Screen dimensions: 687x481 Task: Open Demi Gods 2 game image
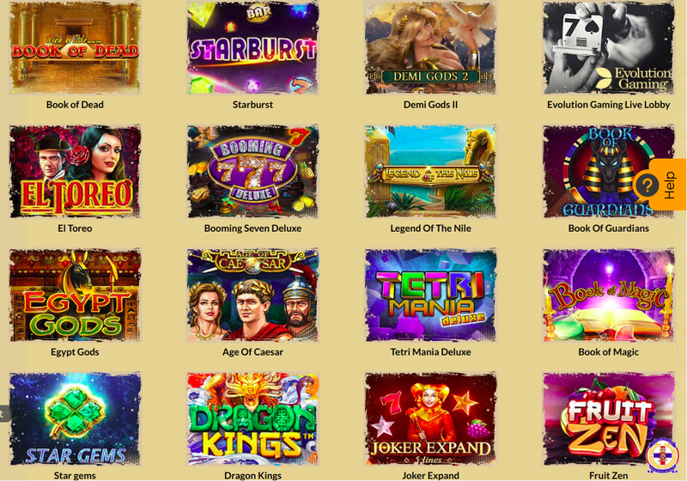click(x=431, y=48)
